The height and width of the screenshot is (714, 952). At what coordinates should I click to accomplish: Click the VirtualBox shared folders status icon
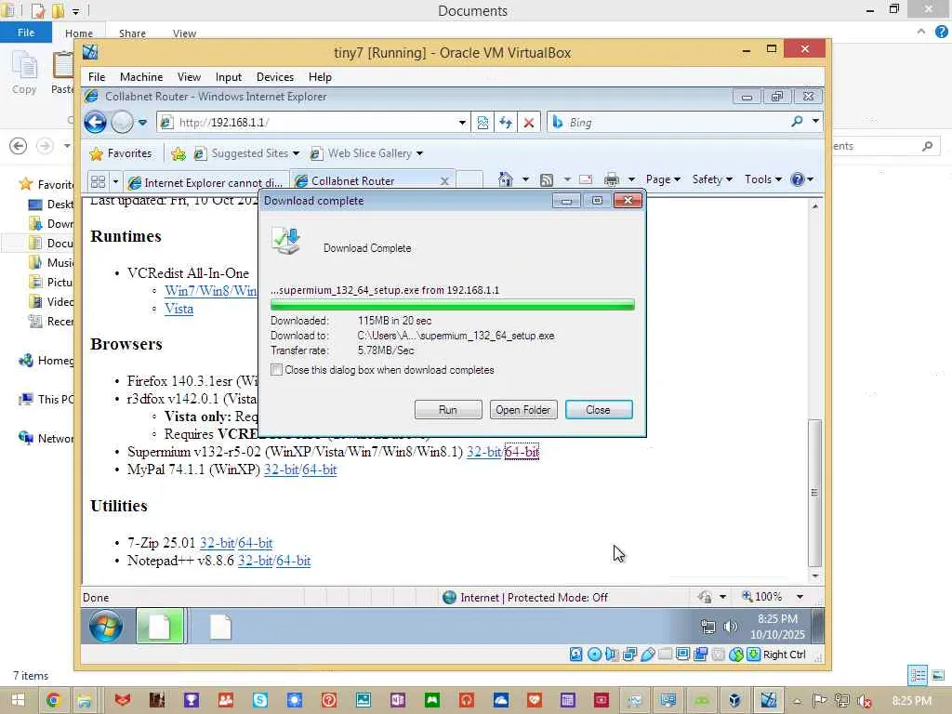[x=666, y=654]
